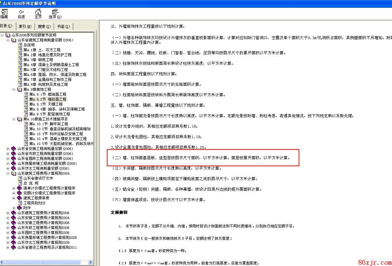This screenshot has width=392, height=266.
Task: Switch to the 搜索 (Search) tab
Action: tap(44, 27)
